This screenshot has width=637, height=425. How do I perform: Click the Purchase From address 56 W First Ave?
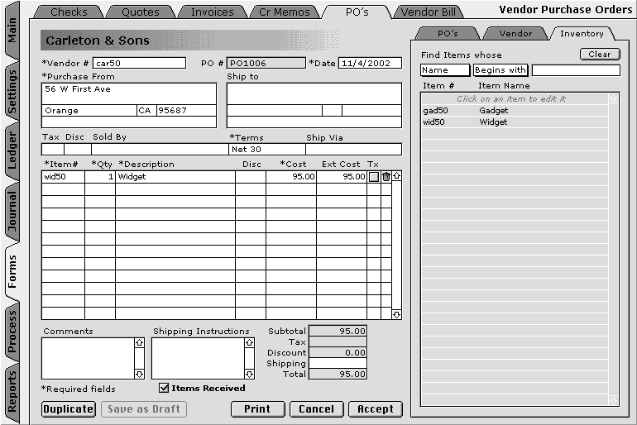click(129, 93)
